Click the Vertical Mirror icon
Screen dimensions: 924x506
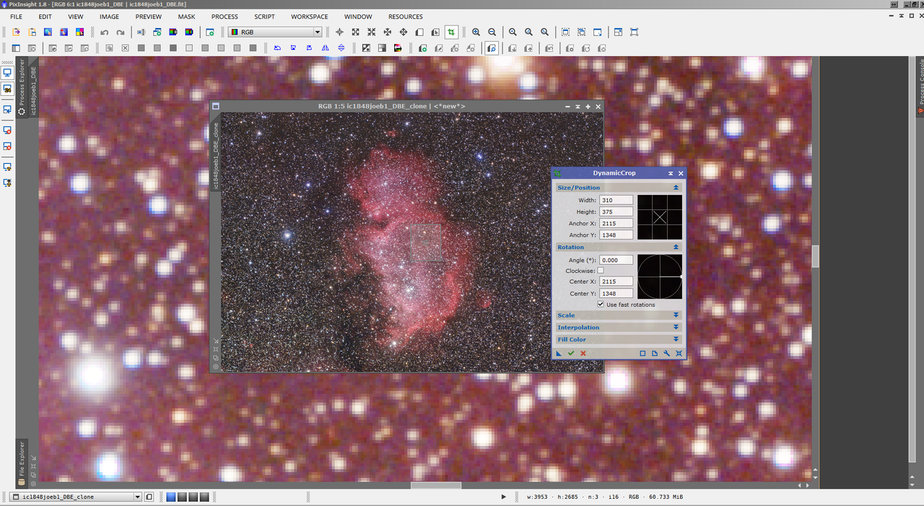(341, 48)
